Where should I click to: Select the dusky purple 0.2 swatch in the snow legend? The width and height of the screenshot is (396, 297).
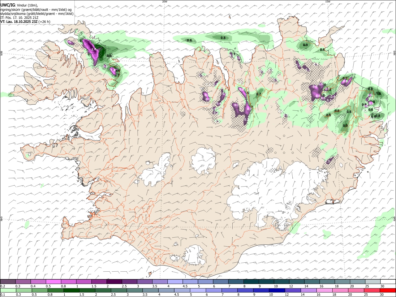click(x=8, y=282)
